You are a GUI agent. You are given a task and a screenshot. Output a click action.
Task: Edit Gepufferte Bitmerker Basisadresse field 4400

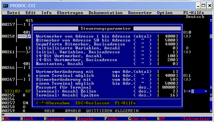pos(168,44)
